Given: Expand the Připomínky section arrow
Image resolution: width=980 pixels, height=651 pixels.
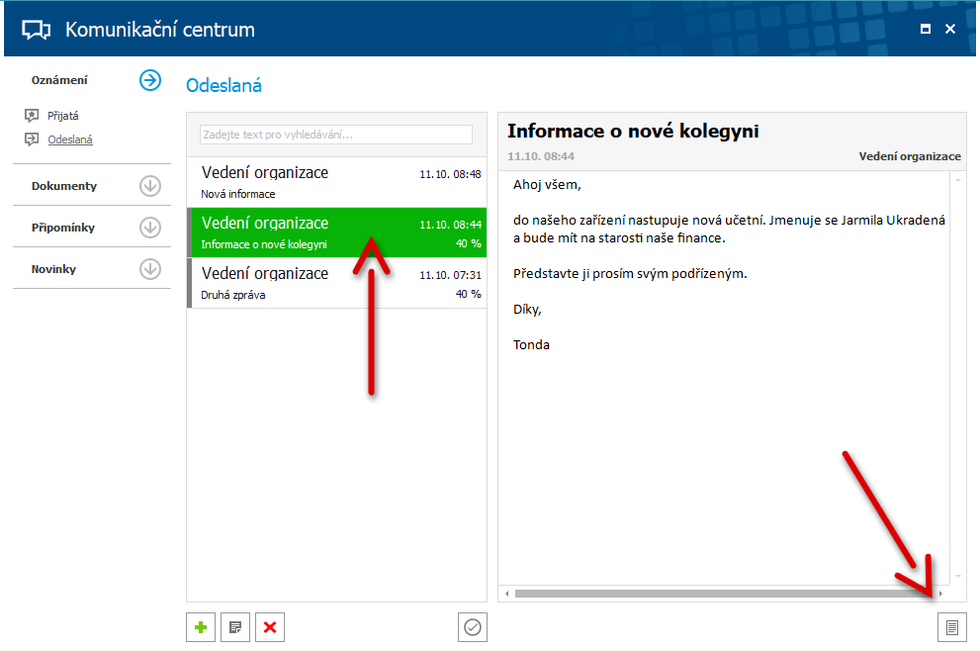Looking at the screenshot, I should 150,227.
